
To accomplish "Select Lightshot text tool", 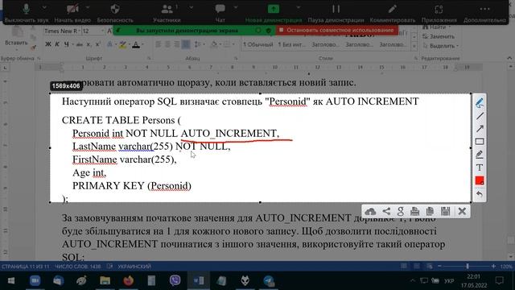I will pos(480,168).
